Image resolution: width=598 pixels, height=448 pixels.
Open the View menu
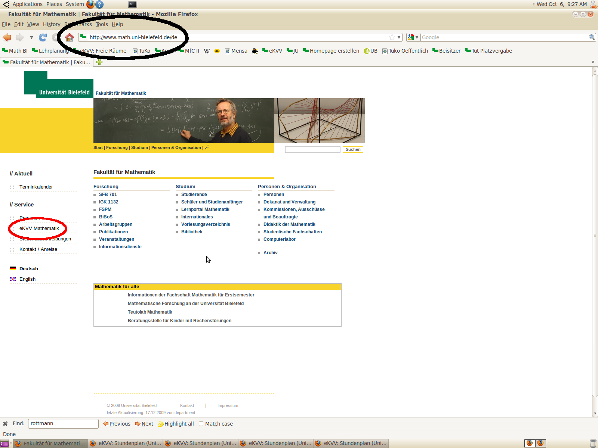tap(33, 24)
